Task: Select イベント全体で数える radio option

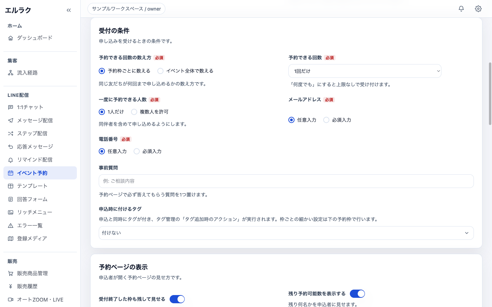Action: click(x=160, y=71)
